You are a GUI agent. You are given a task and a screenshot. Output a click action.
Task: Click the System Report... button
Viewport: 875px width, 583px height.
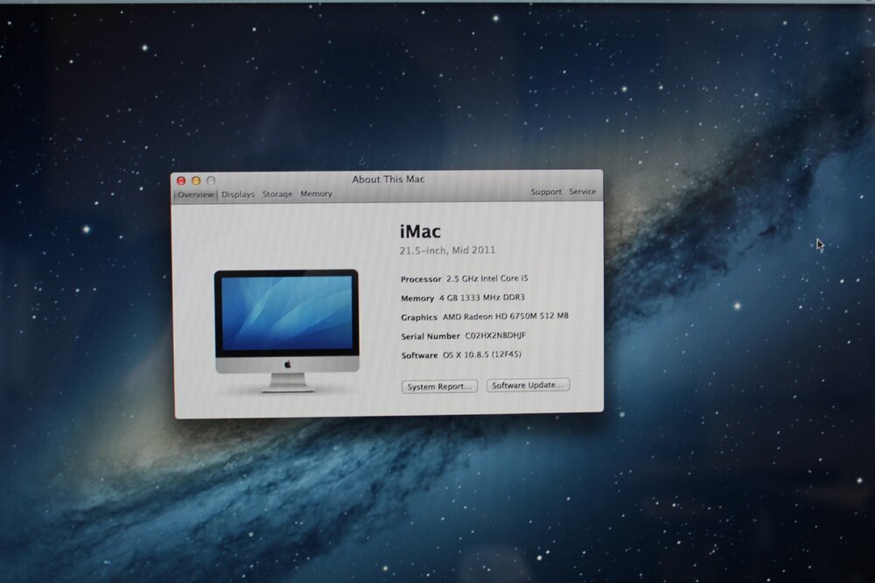(x=439, y=386)
